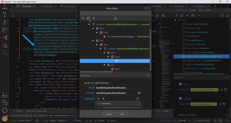Viewport: 231px width, 123px height.
Task: Click the Check button in bottom bar
Action: click(77, 121)
